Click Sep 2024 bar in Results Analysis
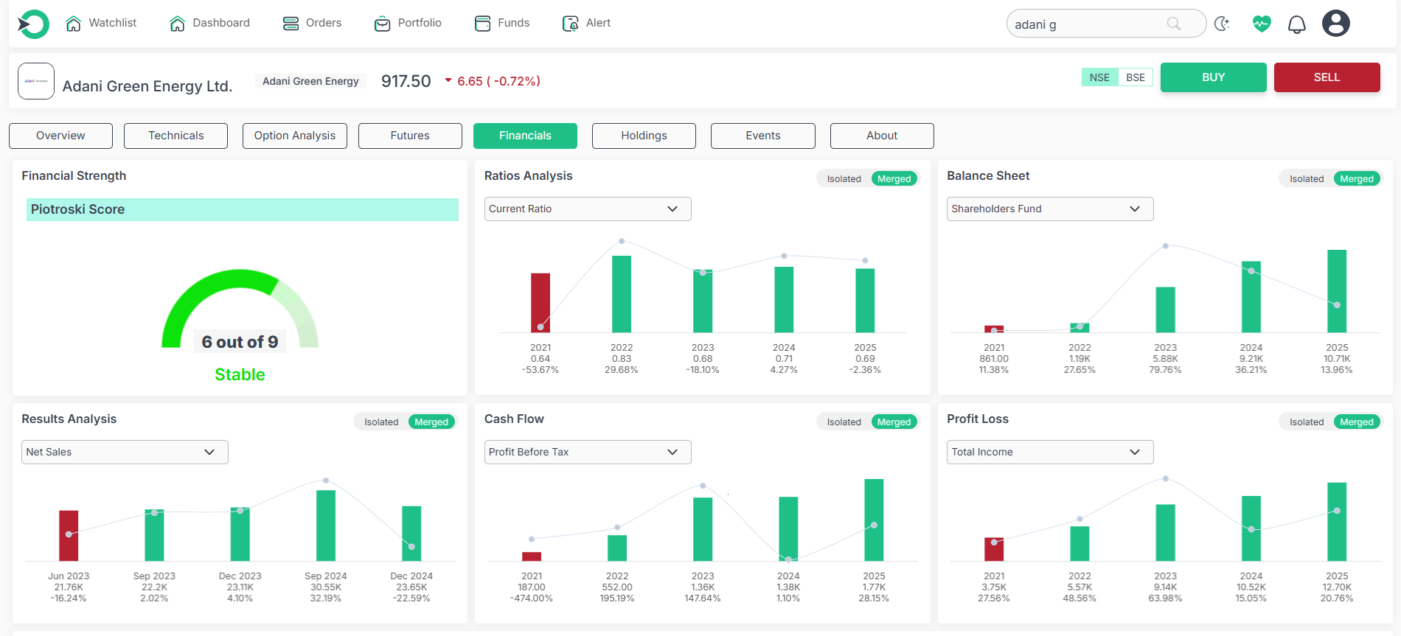This screenshot has width=1401, height=636. point(326,525)
